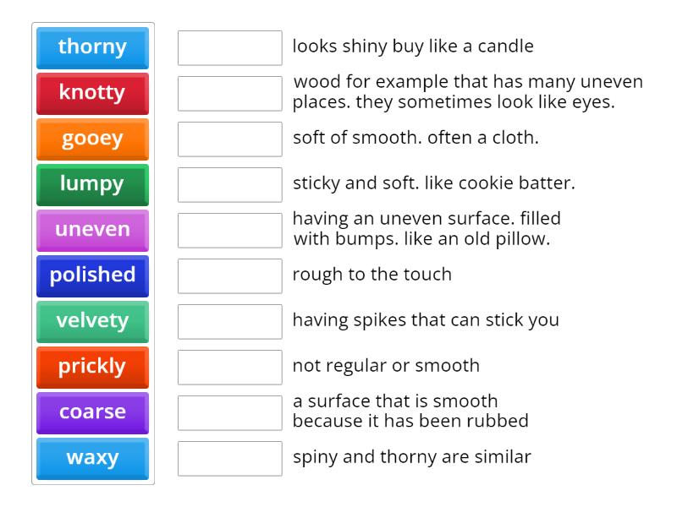Pick the 'gooey' tile from the word list
The image size is (677, 507).
coord(92,139)
